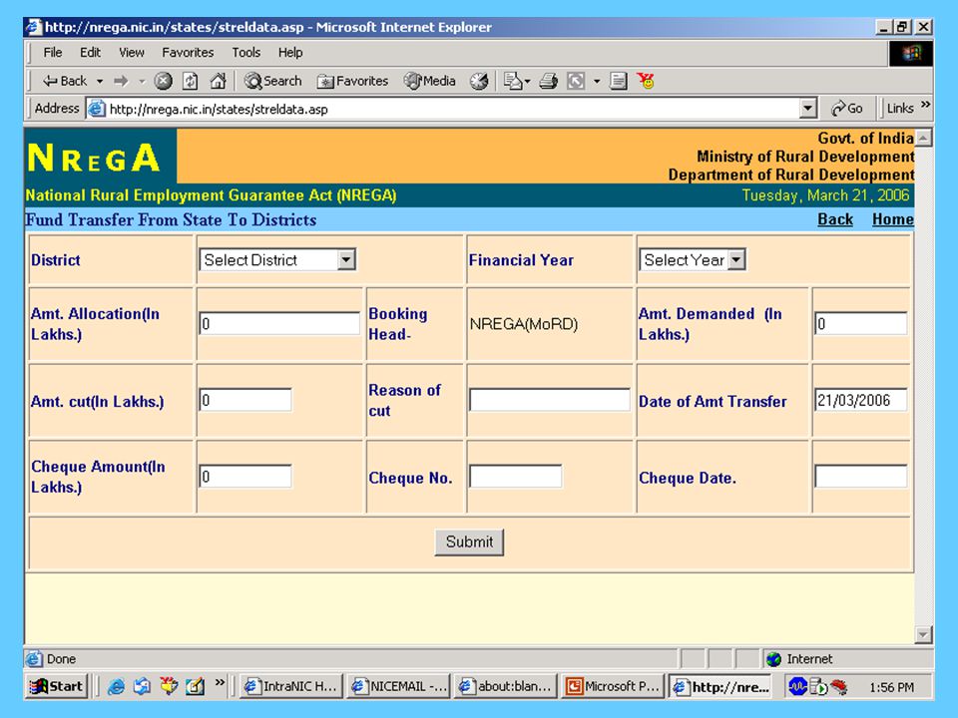Open the Tools menu

246,53
